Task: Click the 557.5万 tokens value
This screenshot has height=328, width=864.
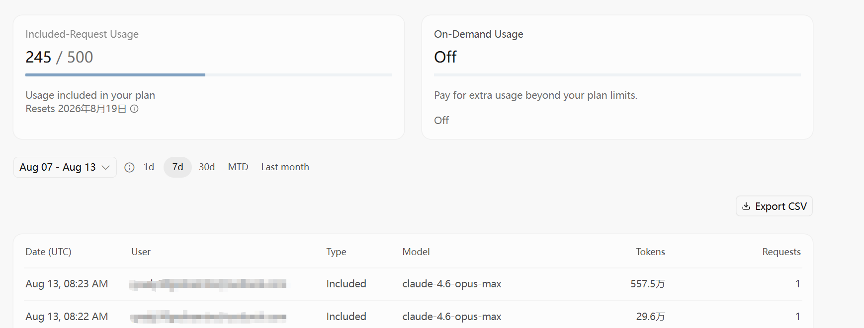Action: 648,284
